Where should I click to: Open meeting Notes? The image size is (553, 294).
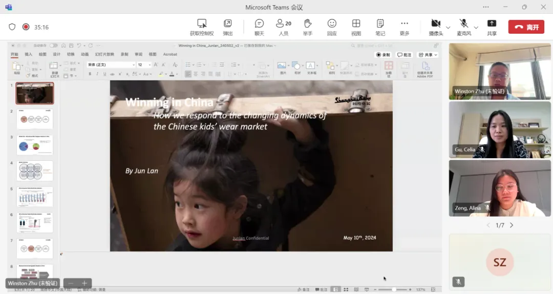click(380, 27)
